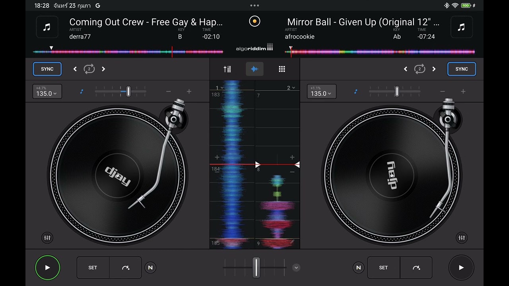Set cue point on right deck
The height and width of the screenshot is (286, 509).
pos(383,268)
